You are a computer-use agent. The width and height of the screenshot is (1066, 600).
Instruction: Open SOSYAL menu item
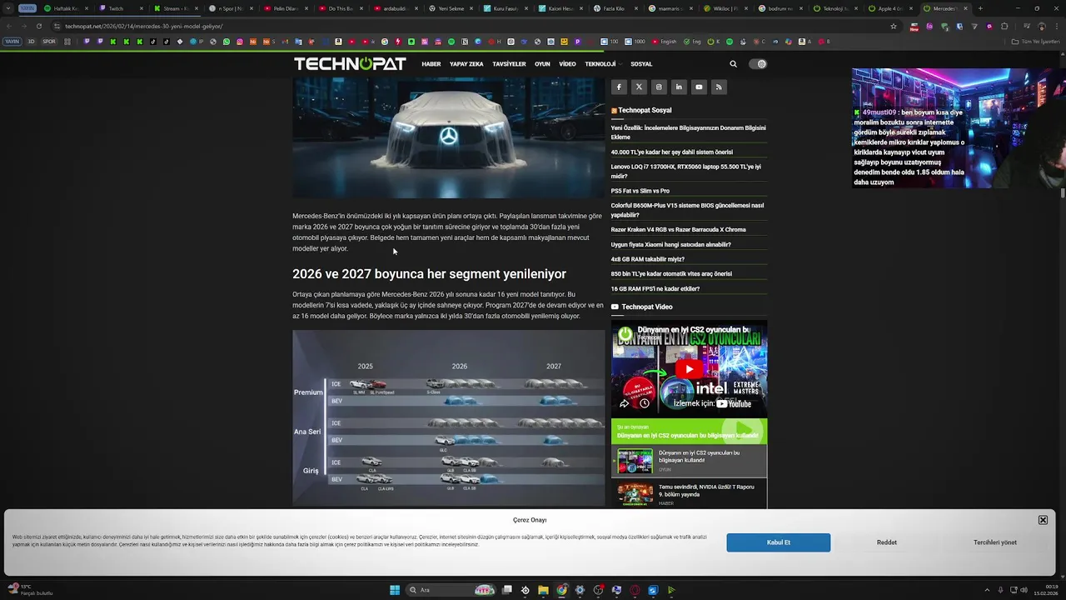641,64
